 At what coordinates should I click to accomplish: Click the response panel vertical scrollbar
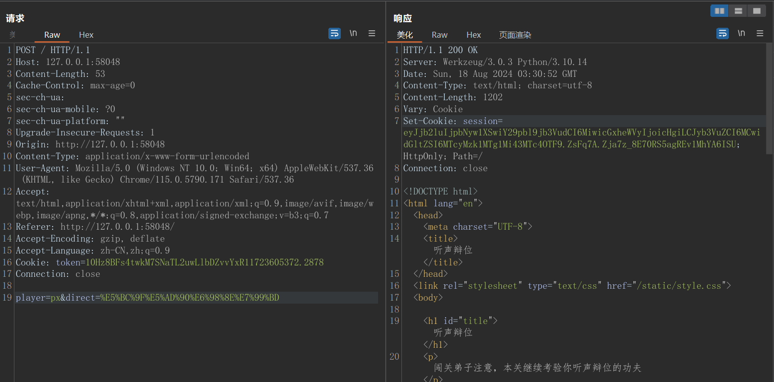click(x=770, y=99)
